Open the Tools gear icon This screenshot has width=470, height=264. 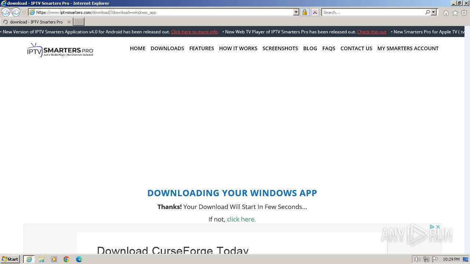[464, 13]
